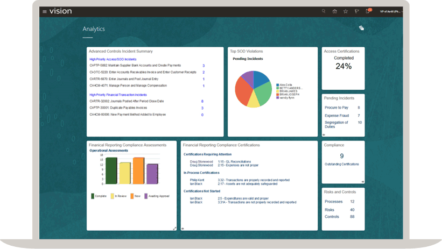Open notifications bell with badge
This screenshot has width=442, height=249.
pyautogui.click(x=368, y=11)
